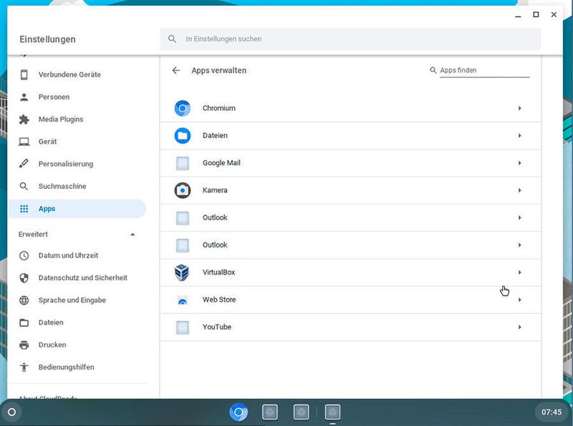Click the accessibility icon for Bedienungshilfen
573x426 pixels.
coord(24,367)
